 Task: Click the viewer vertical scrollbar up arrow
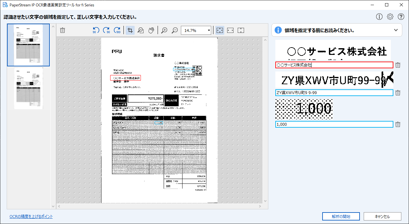tap(265, 39)
